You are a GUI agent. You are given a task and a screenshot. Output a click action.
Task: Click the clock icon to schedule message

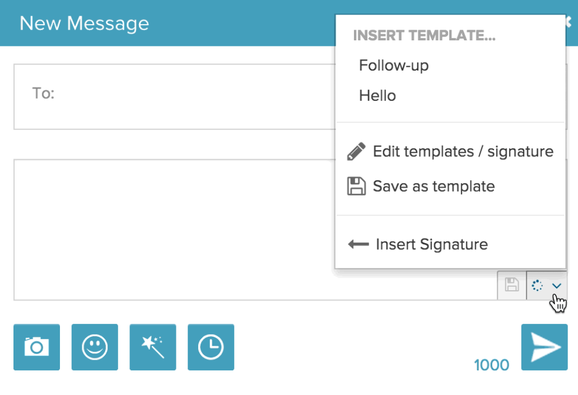click(x=211, y=347)
